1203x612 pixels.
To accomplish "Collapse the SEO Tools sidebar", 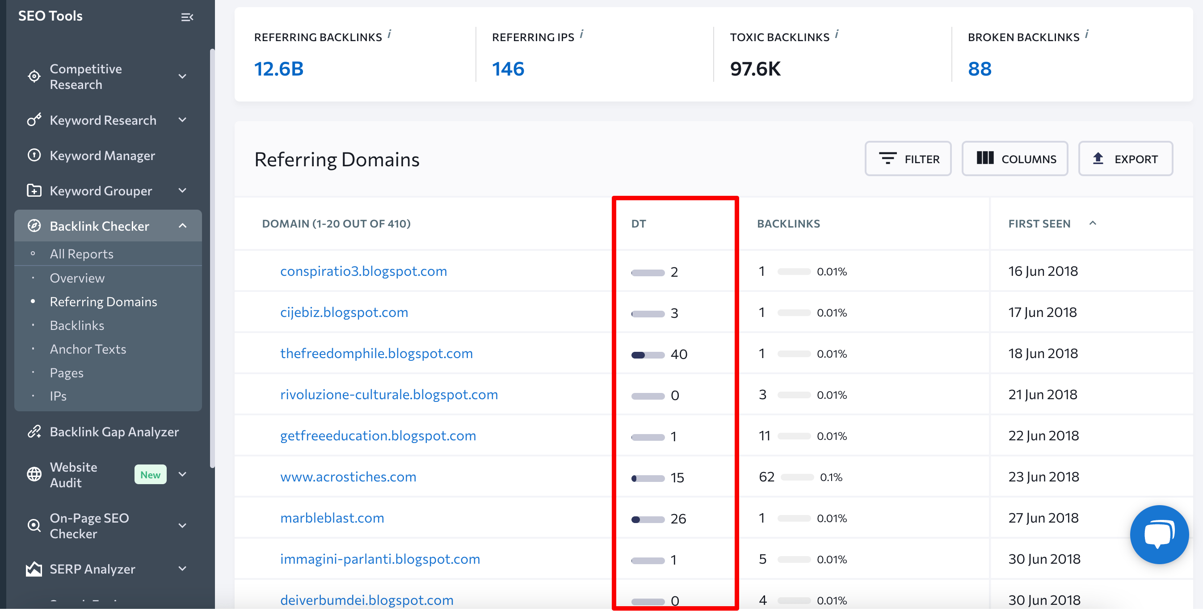I will pos(187,17).
